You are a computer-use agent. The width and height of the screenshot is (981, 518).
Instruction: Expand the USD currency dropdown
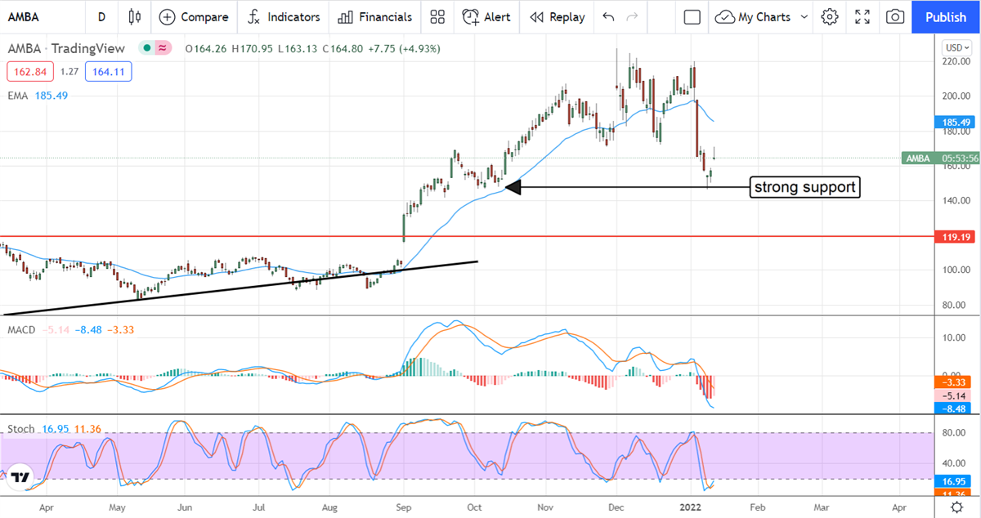tap(955, 47)
